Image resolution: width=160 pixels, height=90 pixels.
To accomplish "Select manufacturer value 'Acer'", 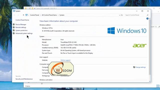I will pyautogui.click(x=62, y=39).
